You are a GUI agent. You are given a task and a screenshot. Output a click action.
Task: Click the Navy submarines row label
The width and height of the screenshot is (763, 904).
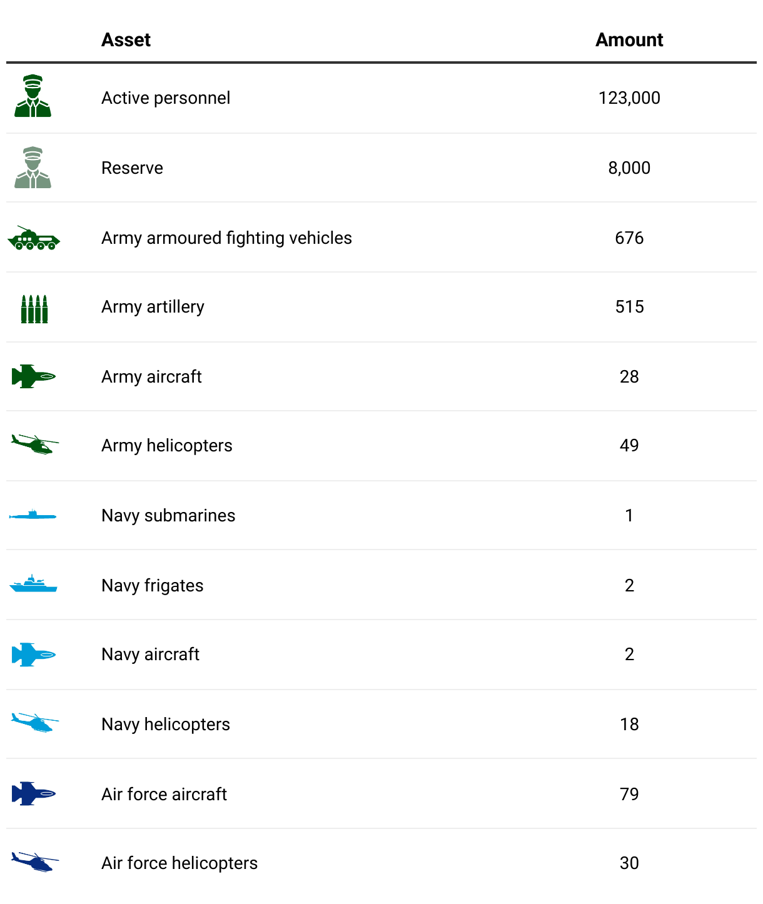(x=168, y=516)
